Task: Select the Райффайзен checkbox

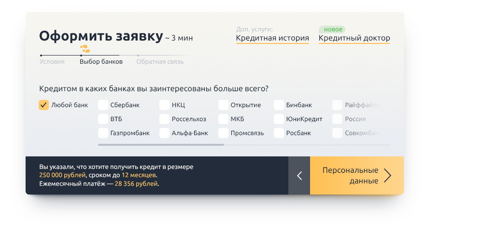Action: click(x=337, y=105)
